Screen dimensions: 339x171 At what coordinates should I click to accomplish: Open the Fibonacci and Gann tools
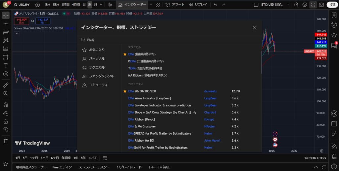click(x=6, y=32)
